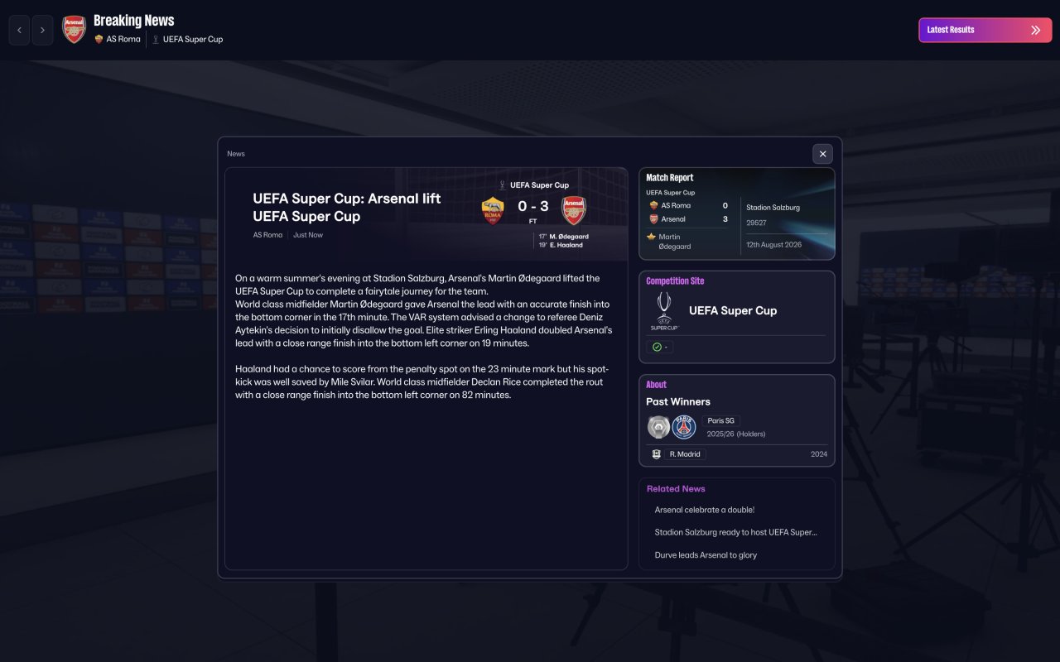Select the R. Madrid past winner tag
Screen dimensions: 1060x662
click(x=687, y=454)
